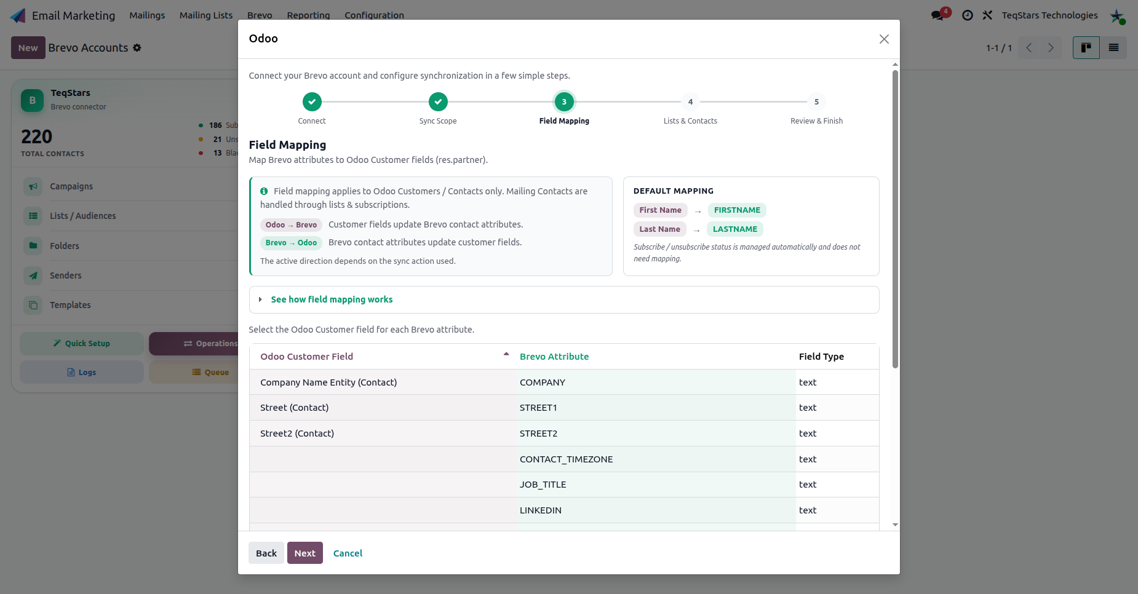This screenshot has width=1138, height=594.
Task: Click the Back button
Action: pyautogui.click(x=266, y=553)
